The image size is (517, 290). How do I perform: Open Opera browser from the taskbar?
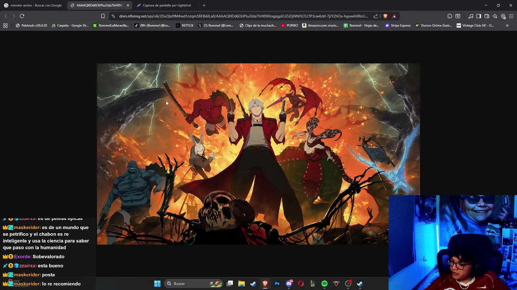[x=301, y=284]
